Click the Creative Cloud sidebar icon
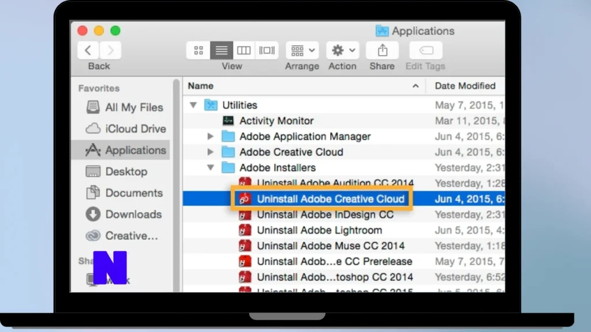Screen dimensions: 591x332 pos(93,236)
